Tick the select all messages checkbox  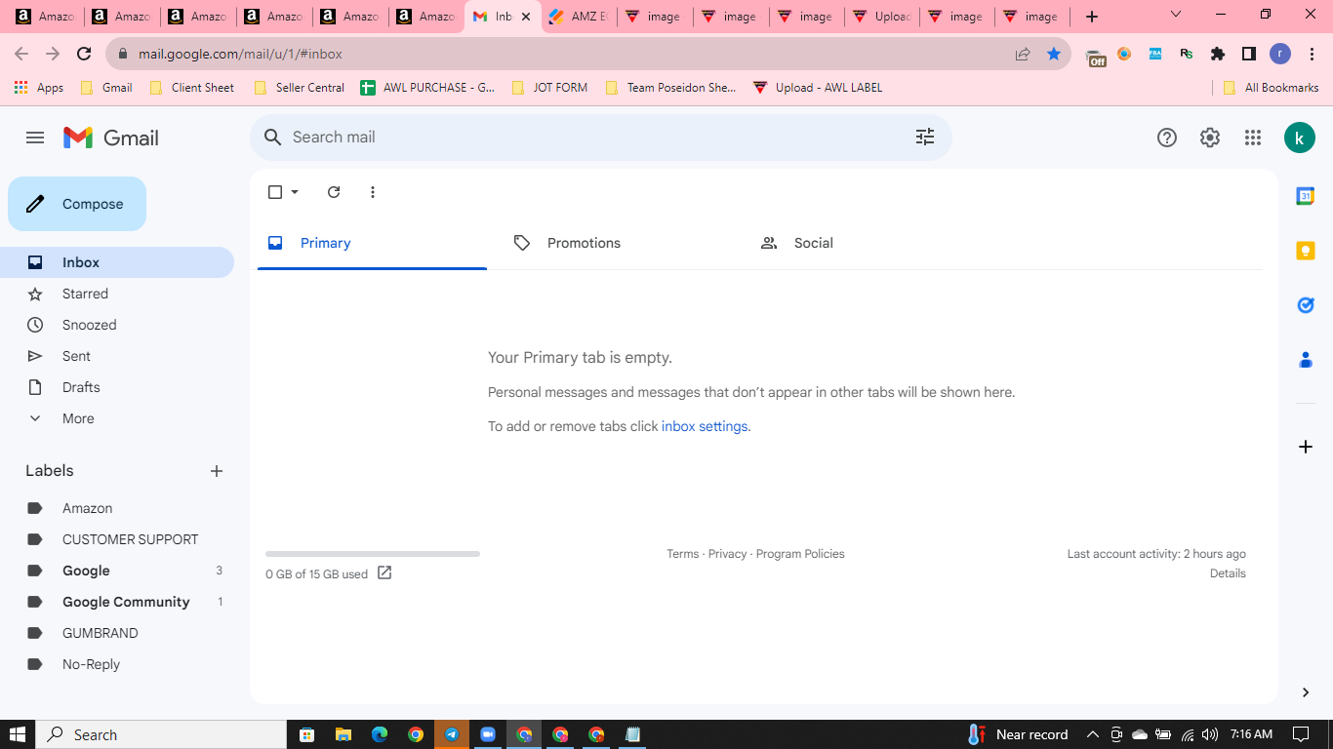(275, 192)
